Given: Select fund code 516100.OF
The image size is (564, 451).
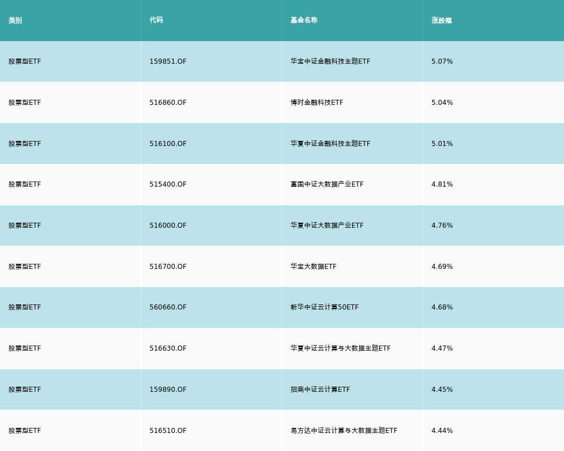Looking at the screenshot, I should tap(168, 144).
